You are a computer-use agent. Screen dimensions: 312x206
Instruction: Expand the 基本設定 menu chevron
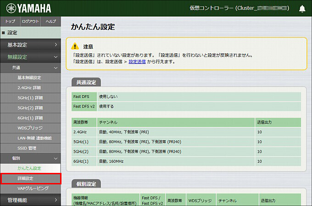pyautogui.click(x=56, y=45)
